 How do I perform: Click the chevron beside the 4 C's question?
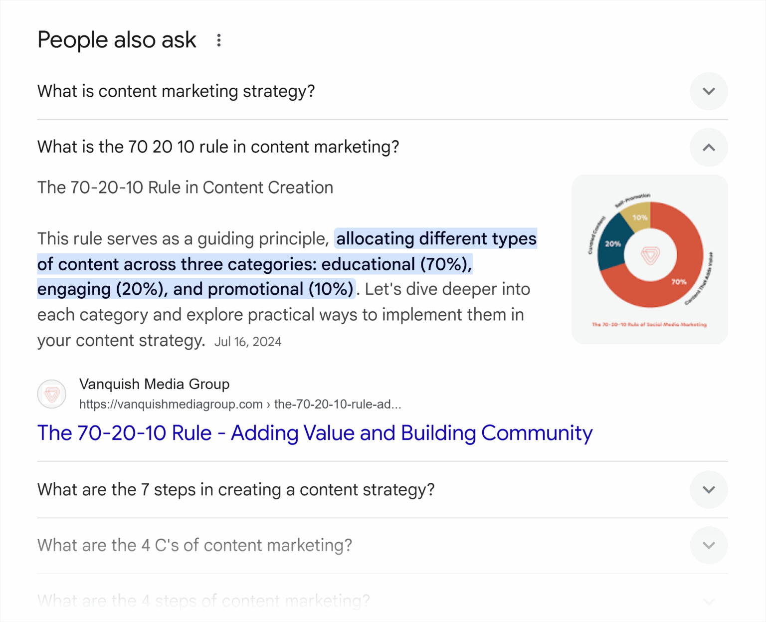click(x=709, y=545)
